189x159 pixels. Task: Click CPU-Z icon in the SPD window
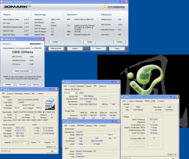point(63,82)
